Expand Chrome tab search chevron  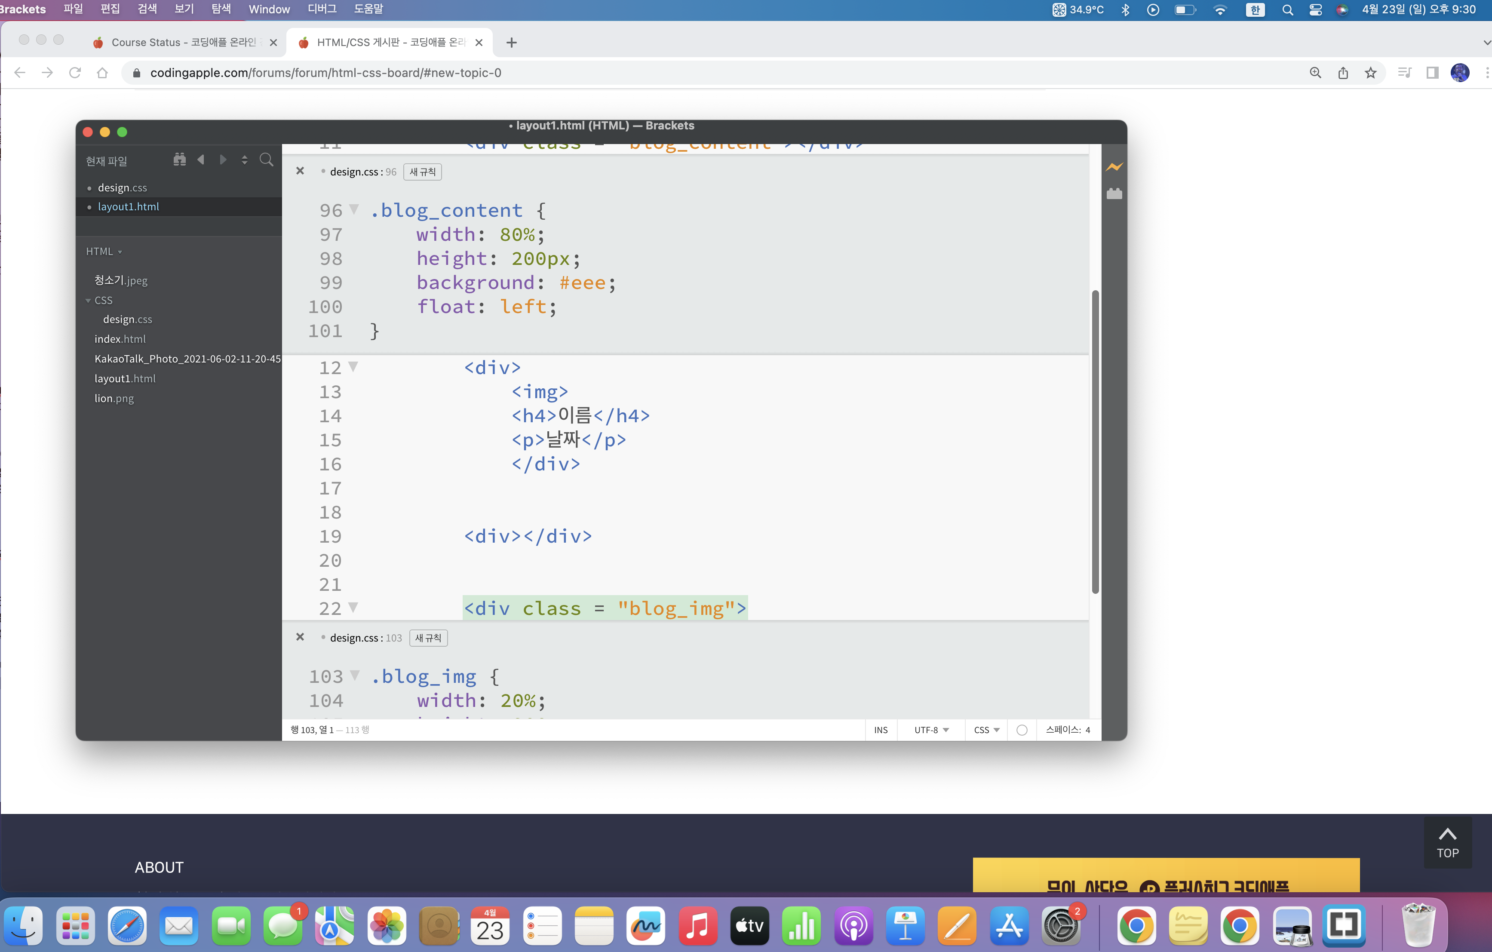(1486, 43)
